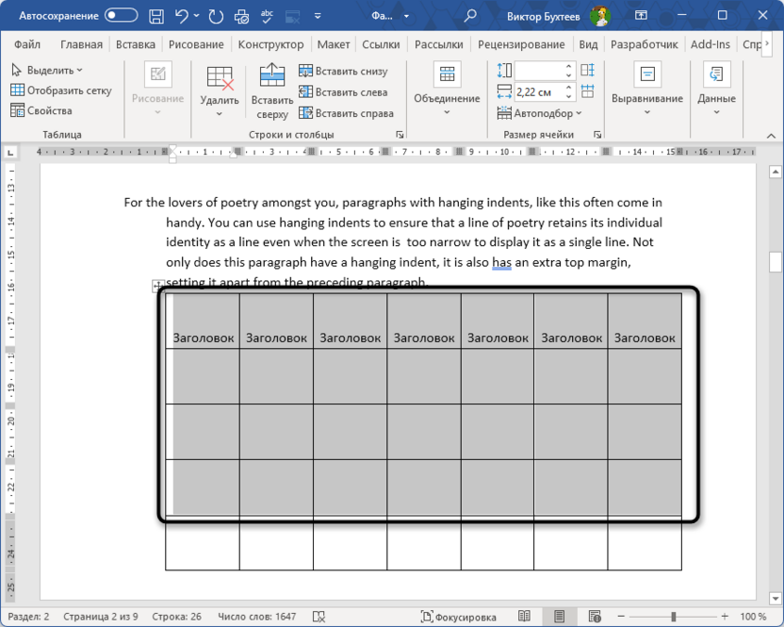784x627 pixels.
Task: Increase row height with up stepper
Action: (569, 67)
